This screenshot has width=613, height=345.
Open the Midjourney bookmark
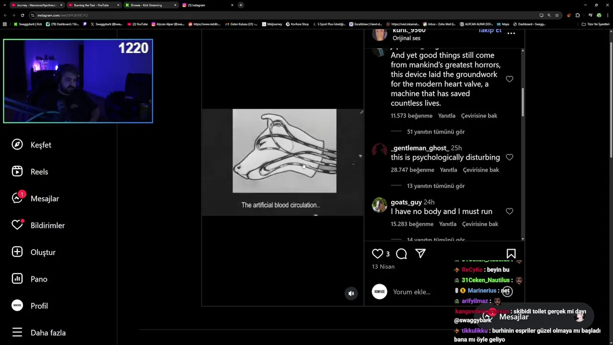(272, 24)
